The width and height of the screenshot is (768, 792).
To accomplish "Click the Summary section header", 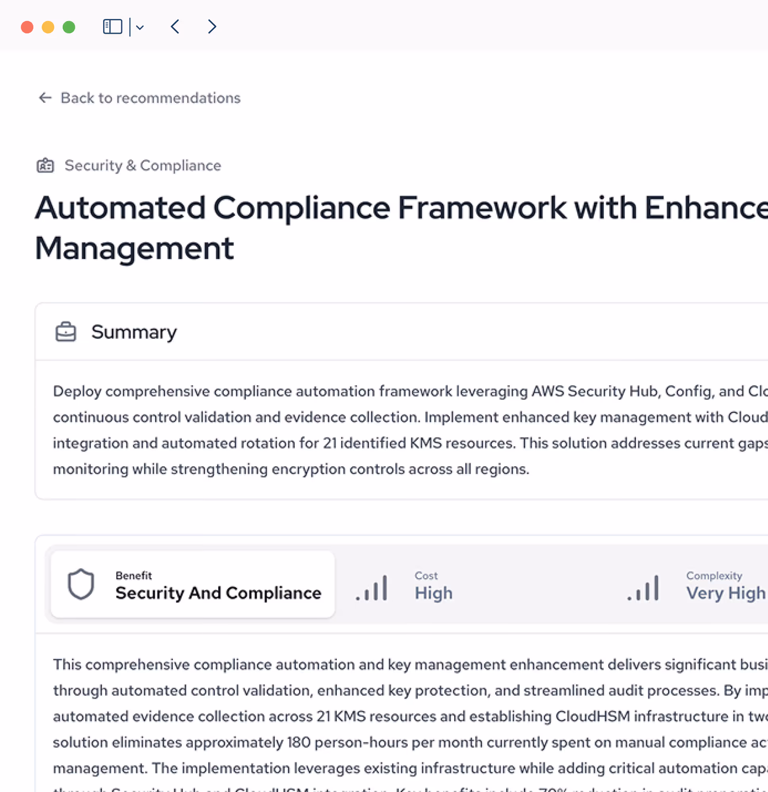I will coord(134,332).
